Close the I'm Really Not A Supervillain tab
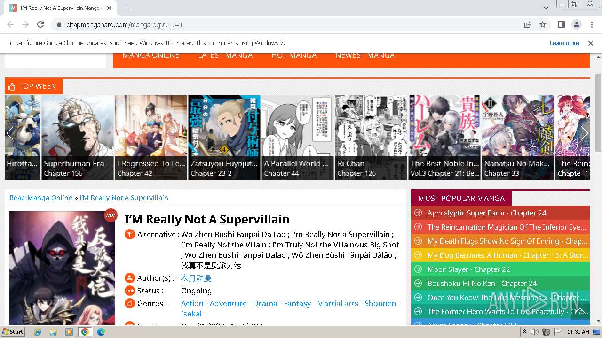Viewport: 602px width, 338px height. point(110,8)
